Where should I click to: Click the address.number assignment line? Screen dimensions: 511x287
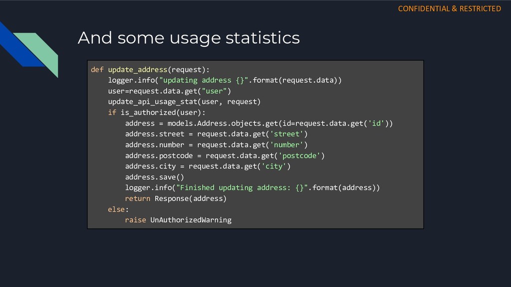point(217,145)
